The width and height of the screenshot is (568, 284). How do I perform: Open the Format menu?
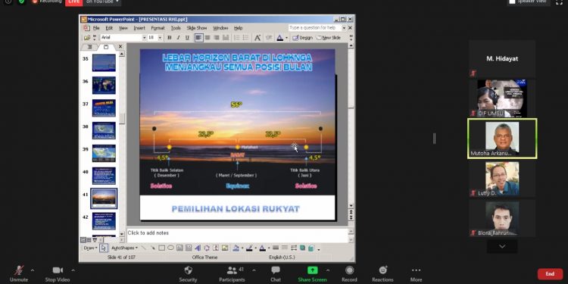pos(158,28)
